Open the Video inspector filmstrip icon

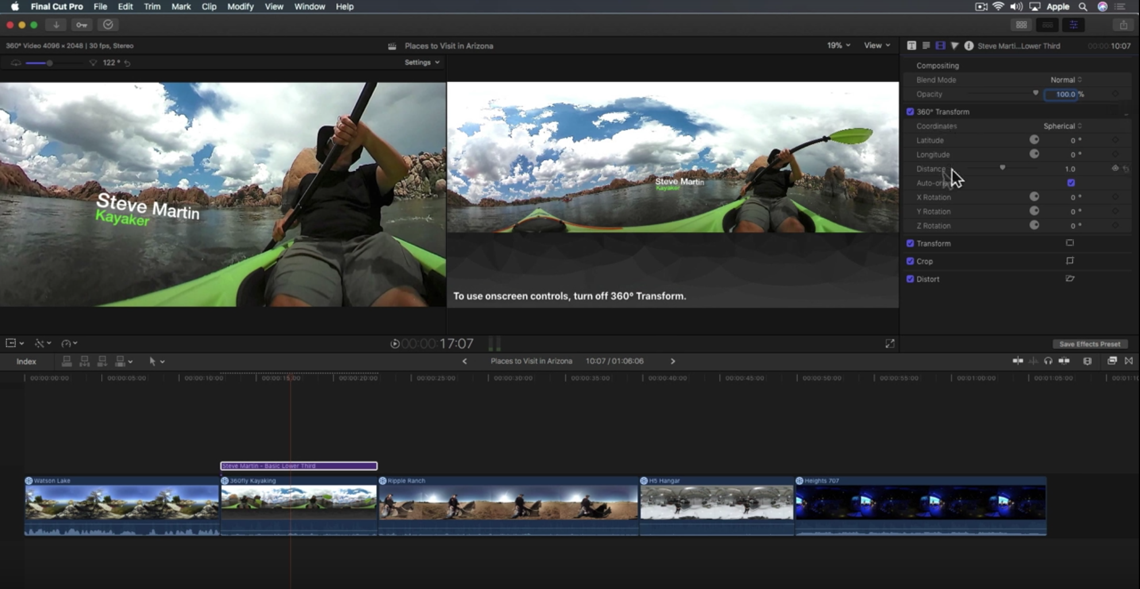coord(941,45)
